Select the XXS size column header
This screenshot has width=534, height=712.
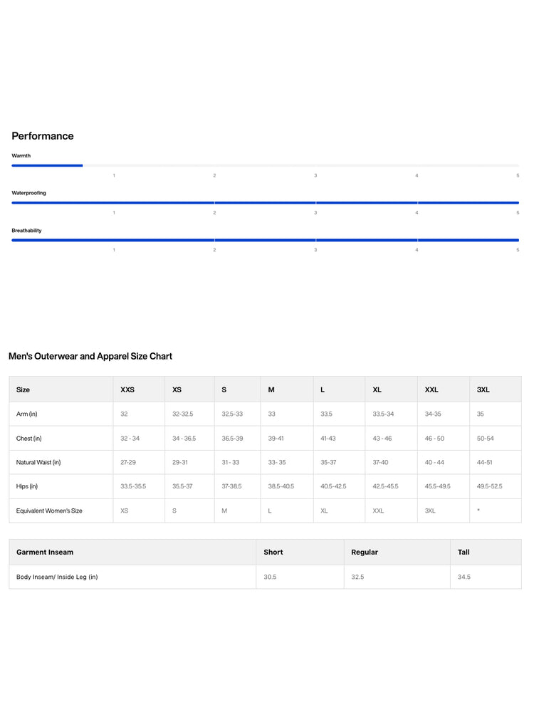pos(127,389)
